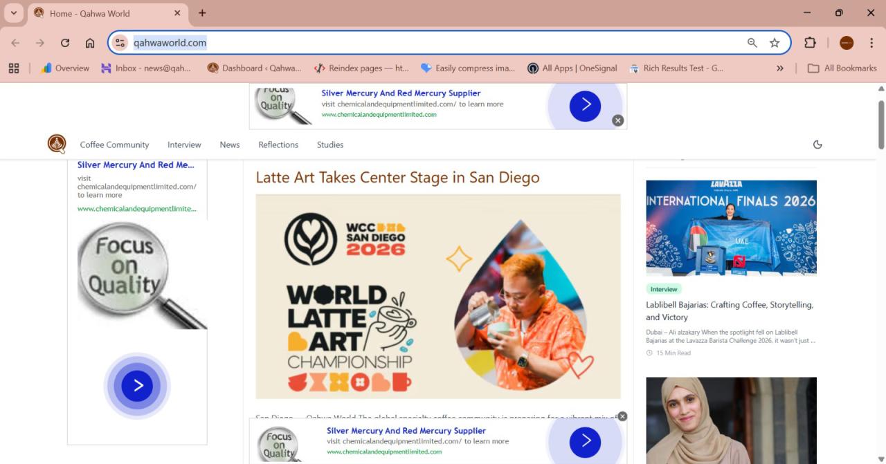The height and width of the screenshot is (464, 886).
Task: Open sidebar ad www.chemicalandequipmentlimite... link
Action: point(136,208)
